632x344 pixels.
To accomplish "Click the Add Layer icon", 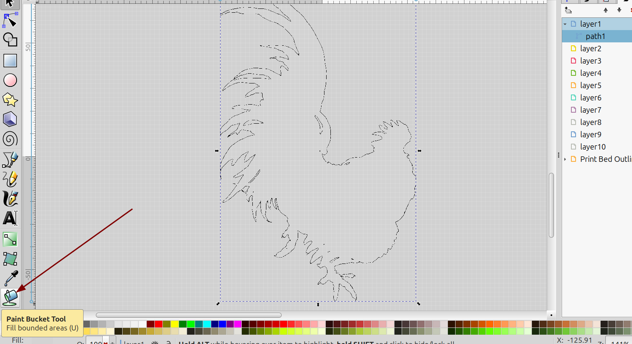I will 568,10.
